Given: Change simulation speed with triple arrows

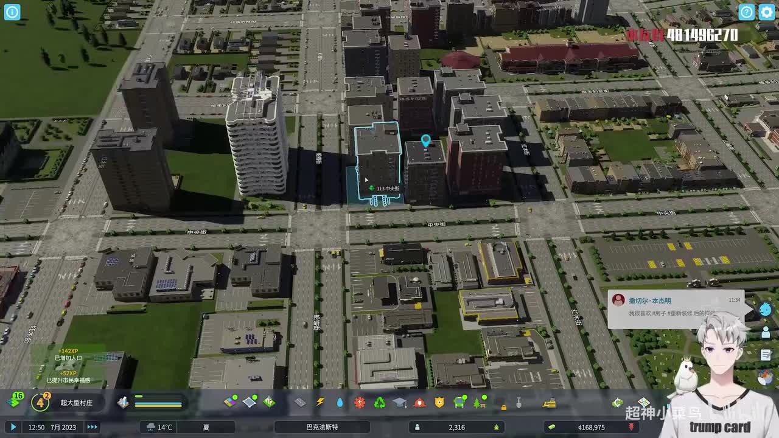Looking at the screenshot, I should 92,427.
